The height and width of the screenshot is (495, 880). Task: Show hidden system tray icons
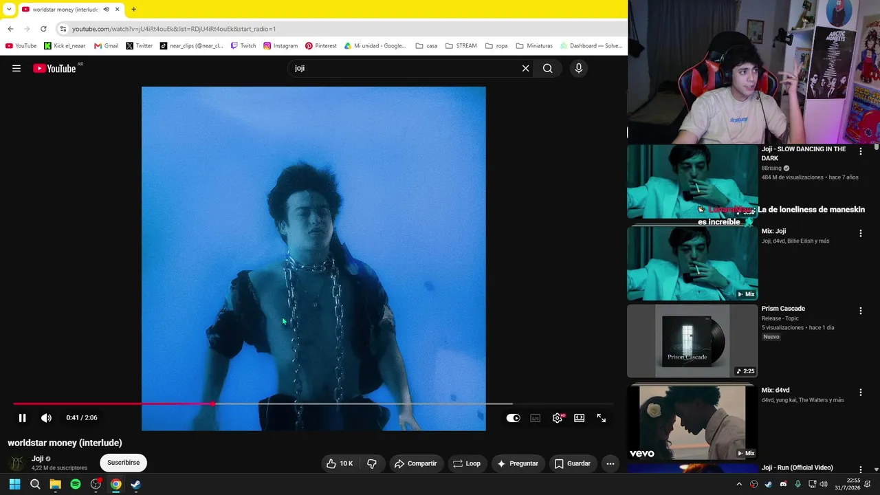[739, 484]
